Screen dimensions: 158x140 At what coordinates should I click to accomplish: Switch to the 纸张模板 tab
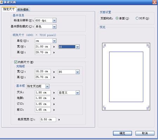(x=23, y=9)
